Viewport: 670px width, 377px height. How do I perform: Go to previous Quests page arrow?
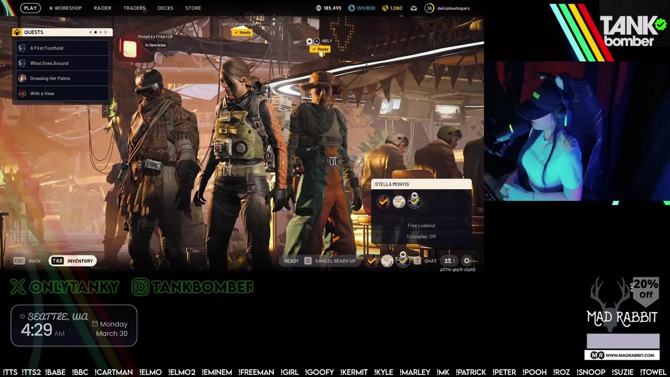point(91,32)
